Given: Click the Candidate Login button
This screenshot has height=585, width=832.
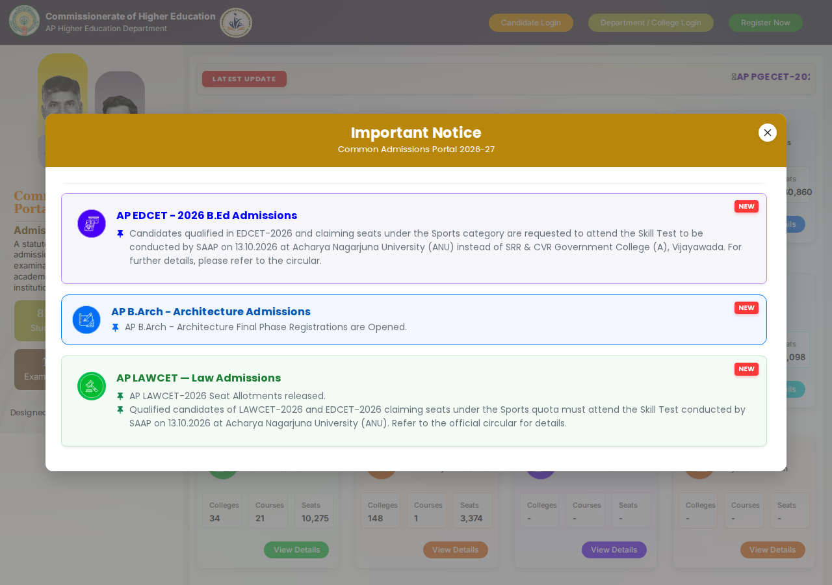Looking at the screenshot, I should pos(531,23).
